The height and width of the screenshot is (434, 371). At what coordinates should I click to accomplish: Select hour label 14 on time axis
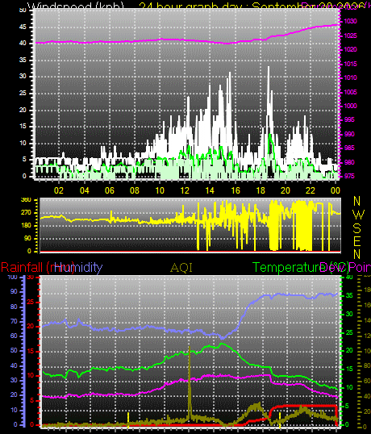[x=210, y=190]
